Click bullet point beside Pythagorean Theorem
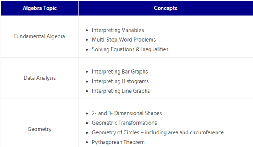The width and height of the screenshot is (253, 147). tap(87, 143)
